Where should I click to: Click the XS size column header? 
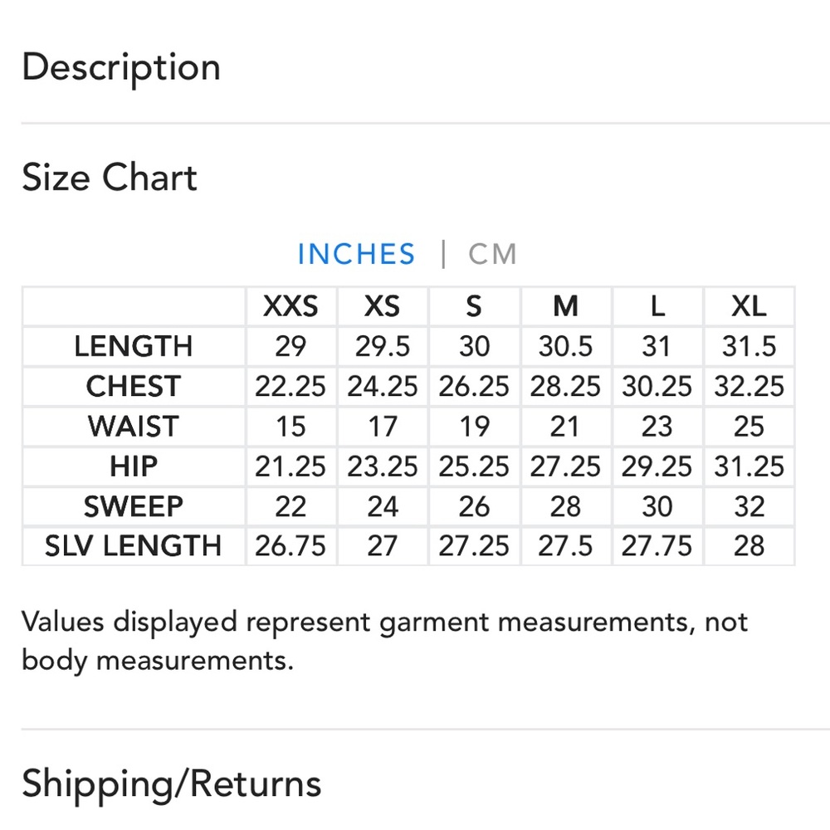tap(382, 306)
